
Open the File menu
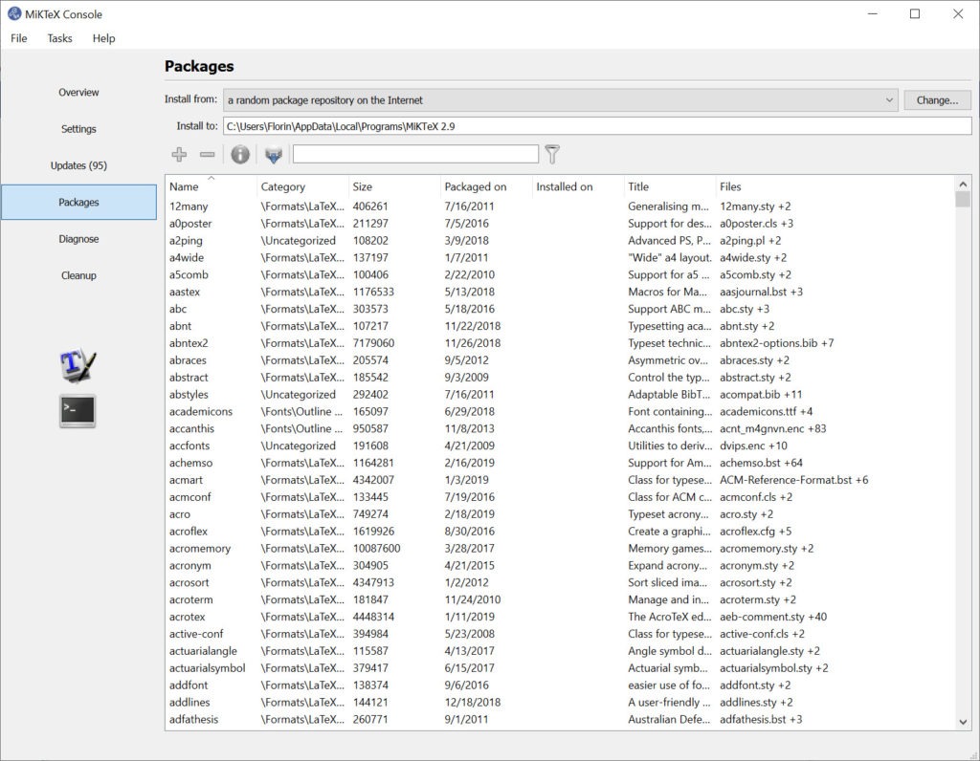19,38
